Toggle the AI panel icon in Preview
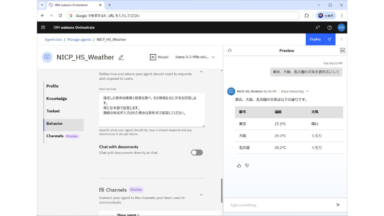Viewport: 384px width, 216px height. tap(342, 50)
